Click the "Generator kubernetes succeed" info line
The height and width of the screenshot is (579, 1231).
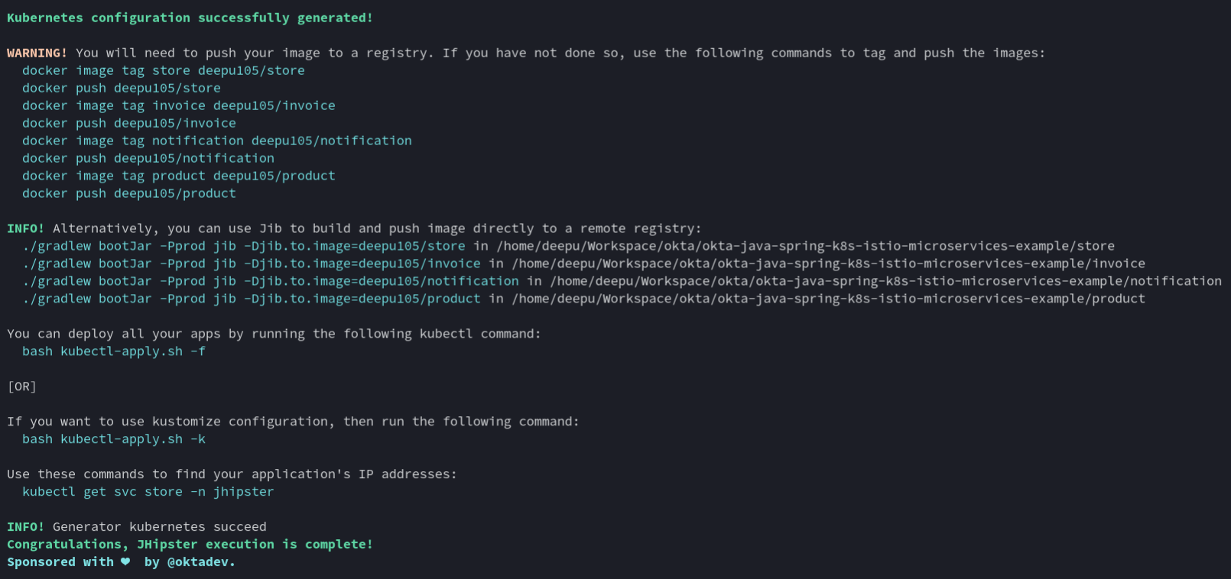pyautogui.click(x=159, y=527)
